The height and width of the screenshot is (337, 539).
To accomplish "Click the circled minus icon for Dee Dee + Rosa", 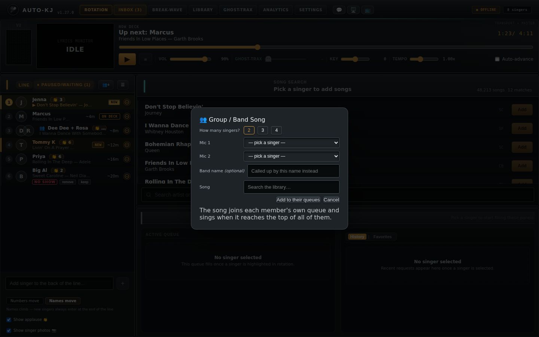I will [127, 131].
